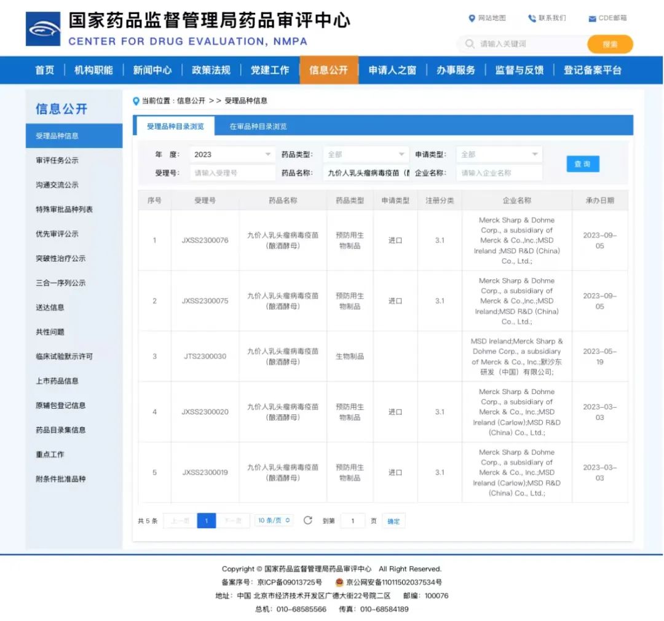The image size is (664, 621).
Task: Click the CDE fish logo
Action: tap(43, 29)
